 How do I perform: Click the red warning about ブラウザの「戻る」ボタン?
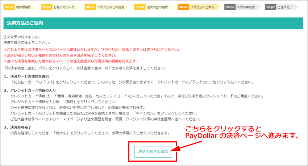pyautogui.click(x=92, y=50)
